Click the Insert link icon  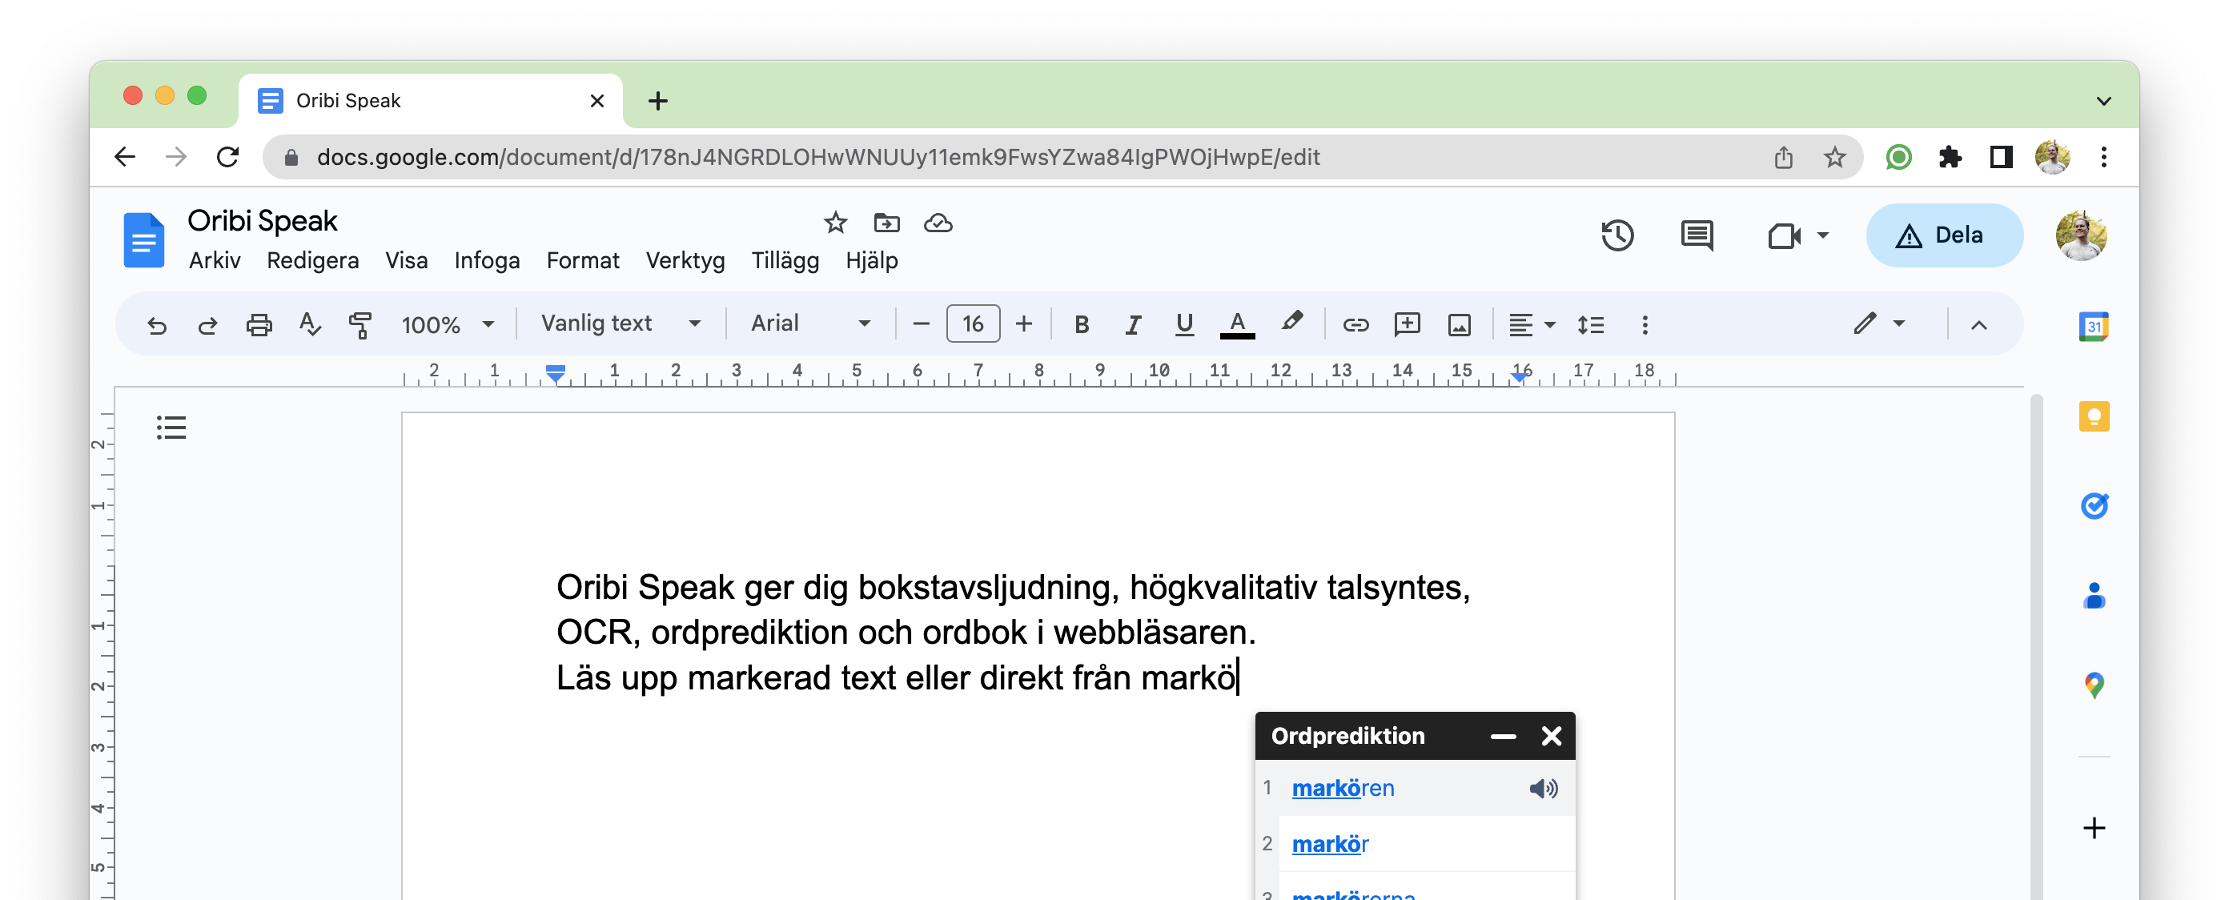click(1355, 325)
